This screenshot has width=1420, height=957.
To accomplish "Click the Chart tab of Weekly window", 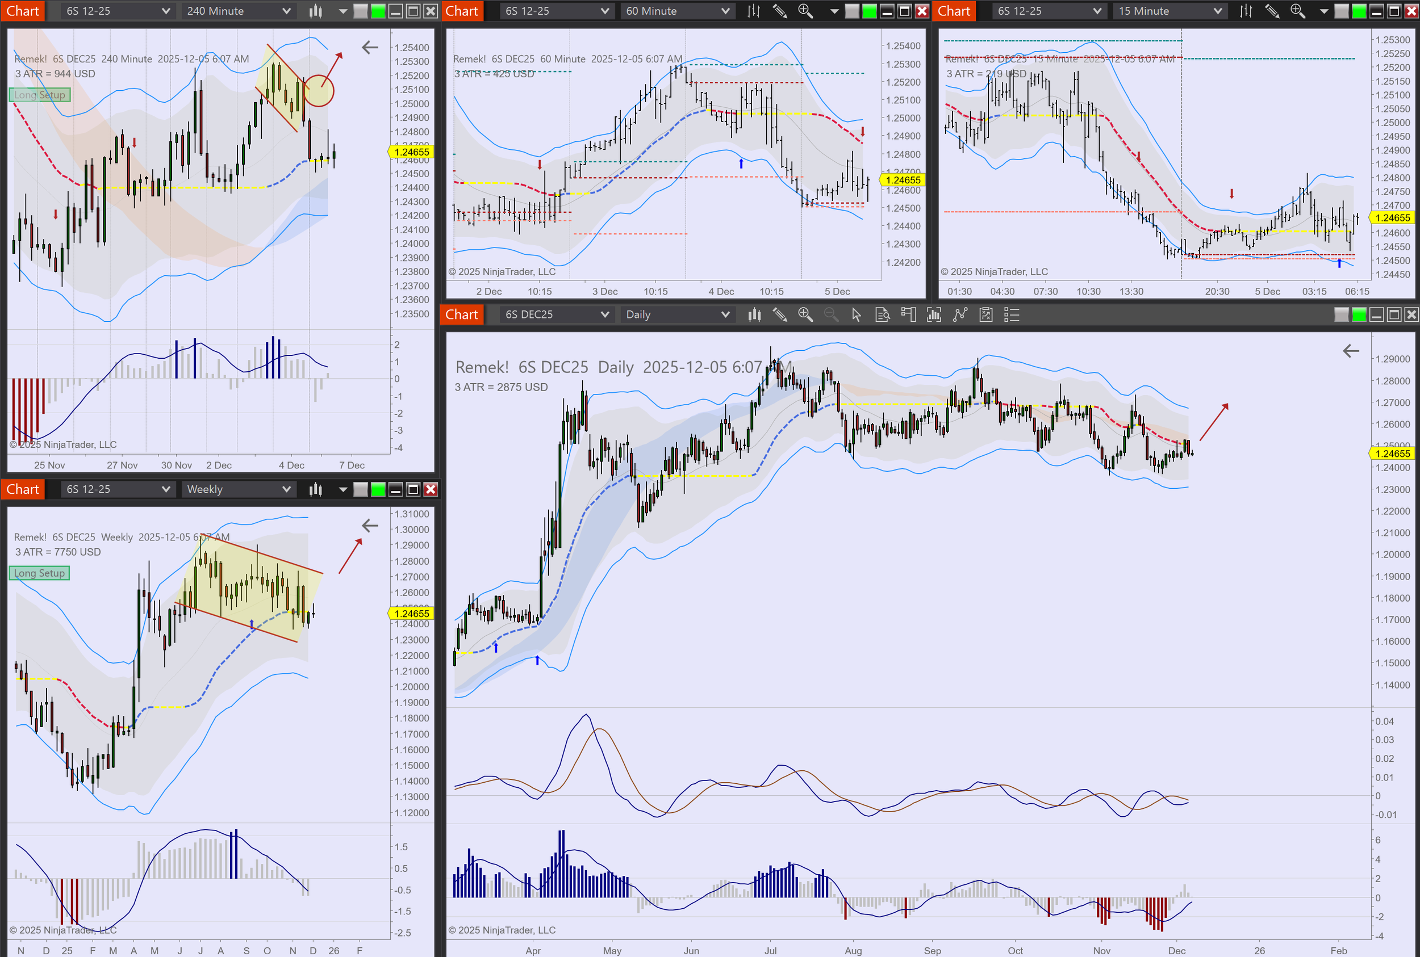I will (x=23, y=489).
